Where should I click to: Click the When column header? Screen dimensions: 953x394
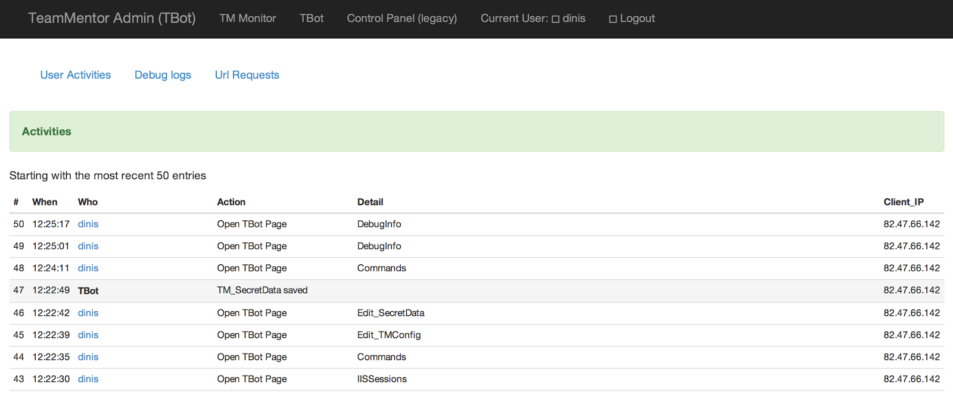45,202
